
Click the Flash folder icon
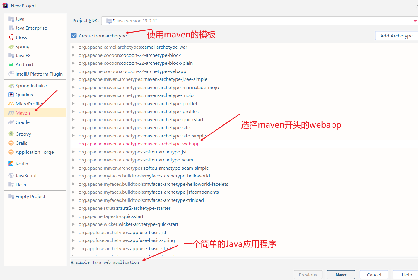click(11, 185)
